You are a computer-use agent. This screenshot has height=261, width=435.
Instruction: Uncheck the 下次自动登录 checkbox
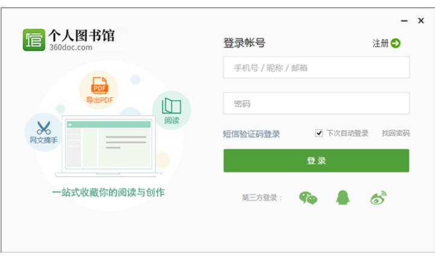(x=319, y=133)
